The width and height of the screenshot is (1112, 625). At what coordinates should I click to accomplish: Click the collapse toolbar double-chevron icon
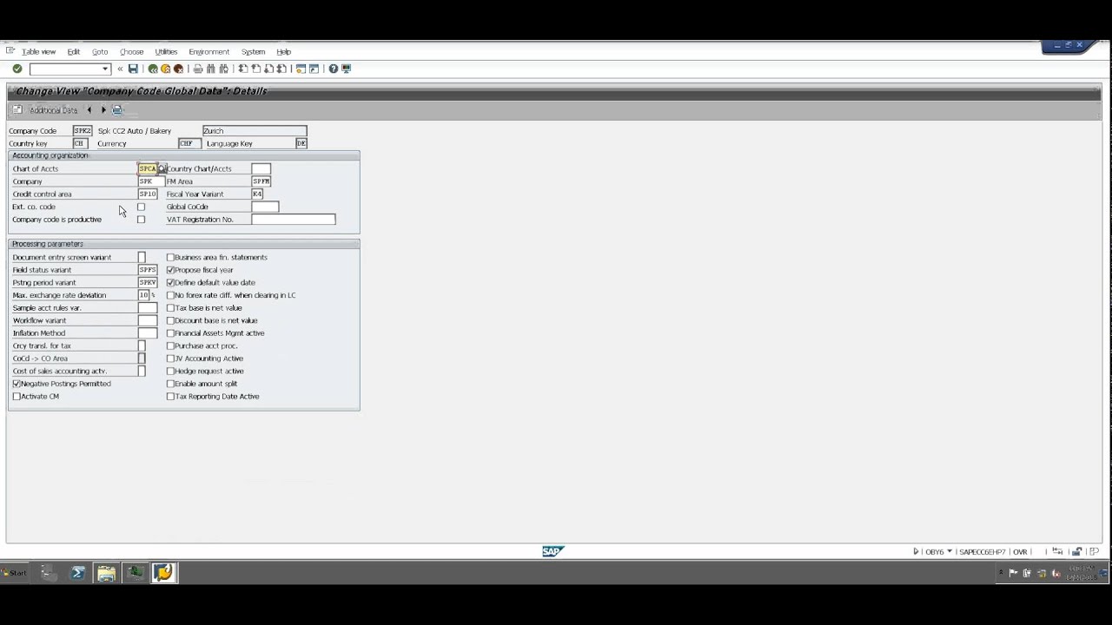click(x=120, y=69)
